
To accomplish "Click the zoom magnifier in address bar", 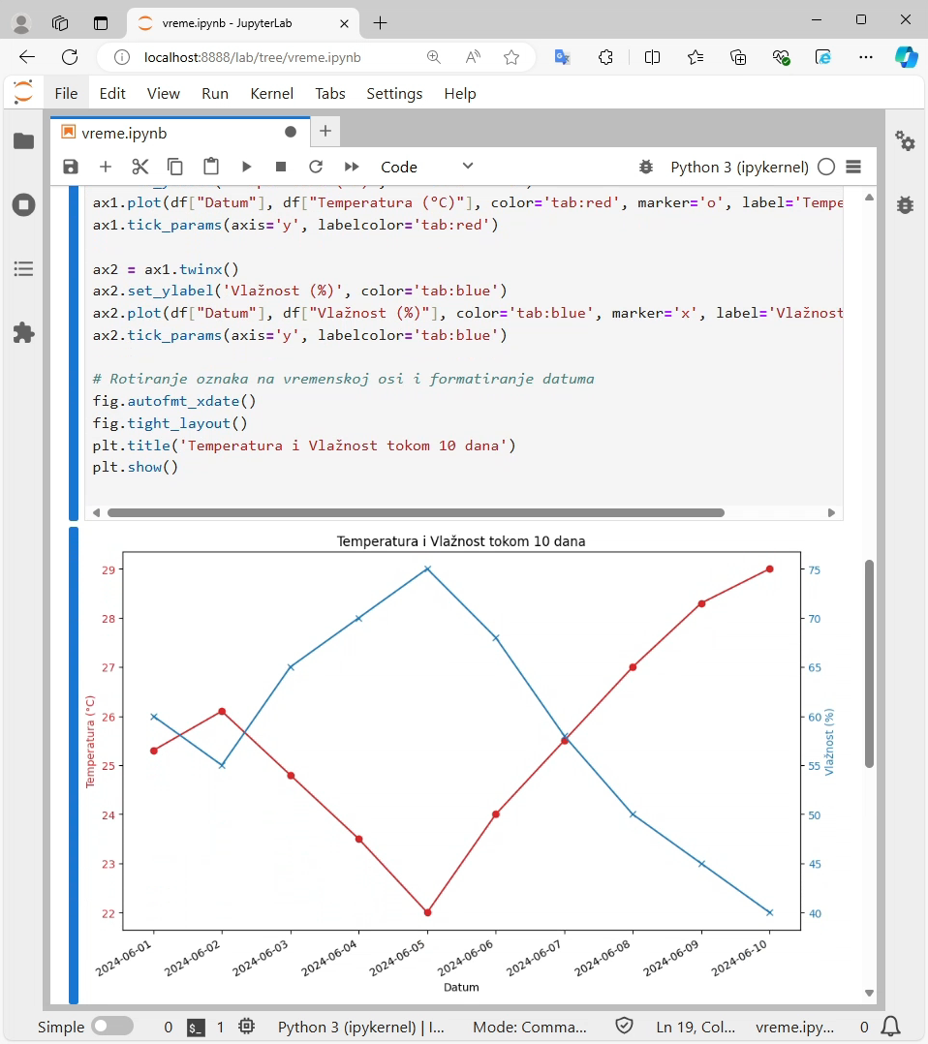I will pyautogui.click(x=434, y=57).
